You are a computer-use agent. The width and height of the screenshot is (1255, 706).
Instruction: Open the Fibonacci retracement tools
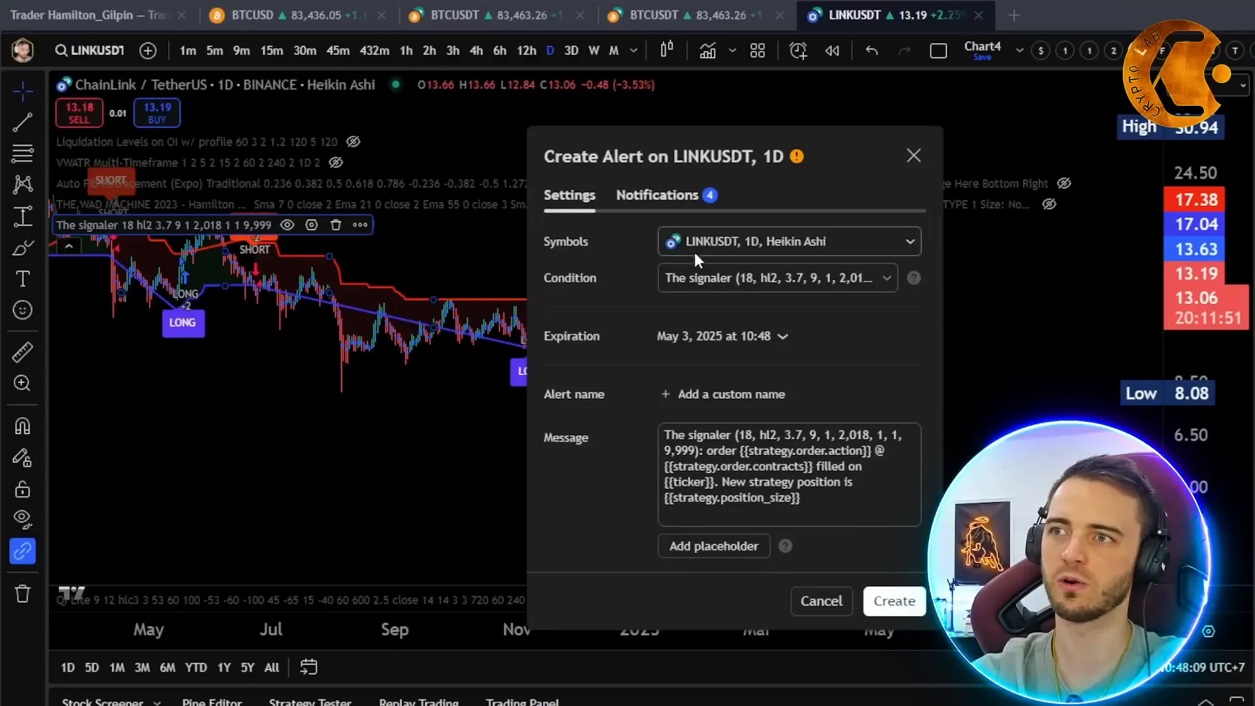click(23, 154)
